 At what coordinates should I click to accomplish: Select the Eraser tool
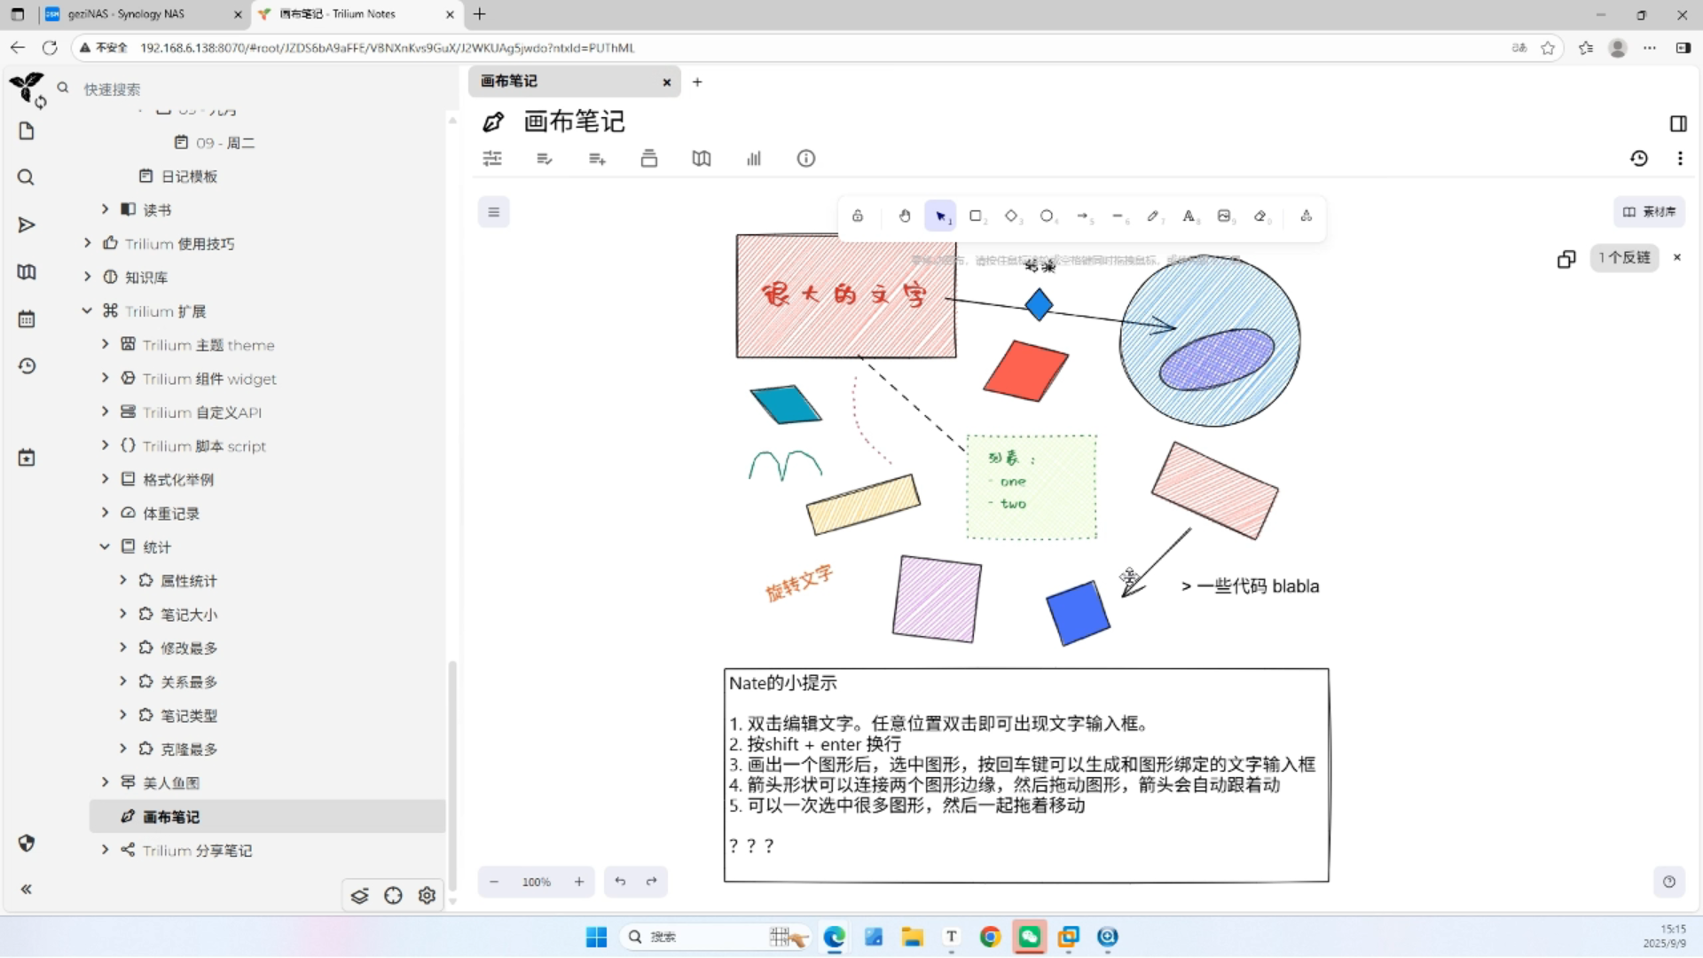tap(1260, 216)
